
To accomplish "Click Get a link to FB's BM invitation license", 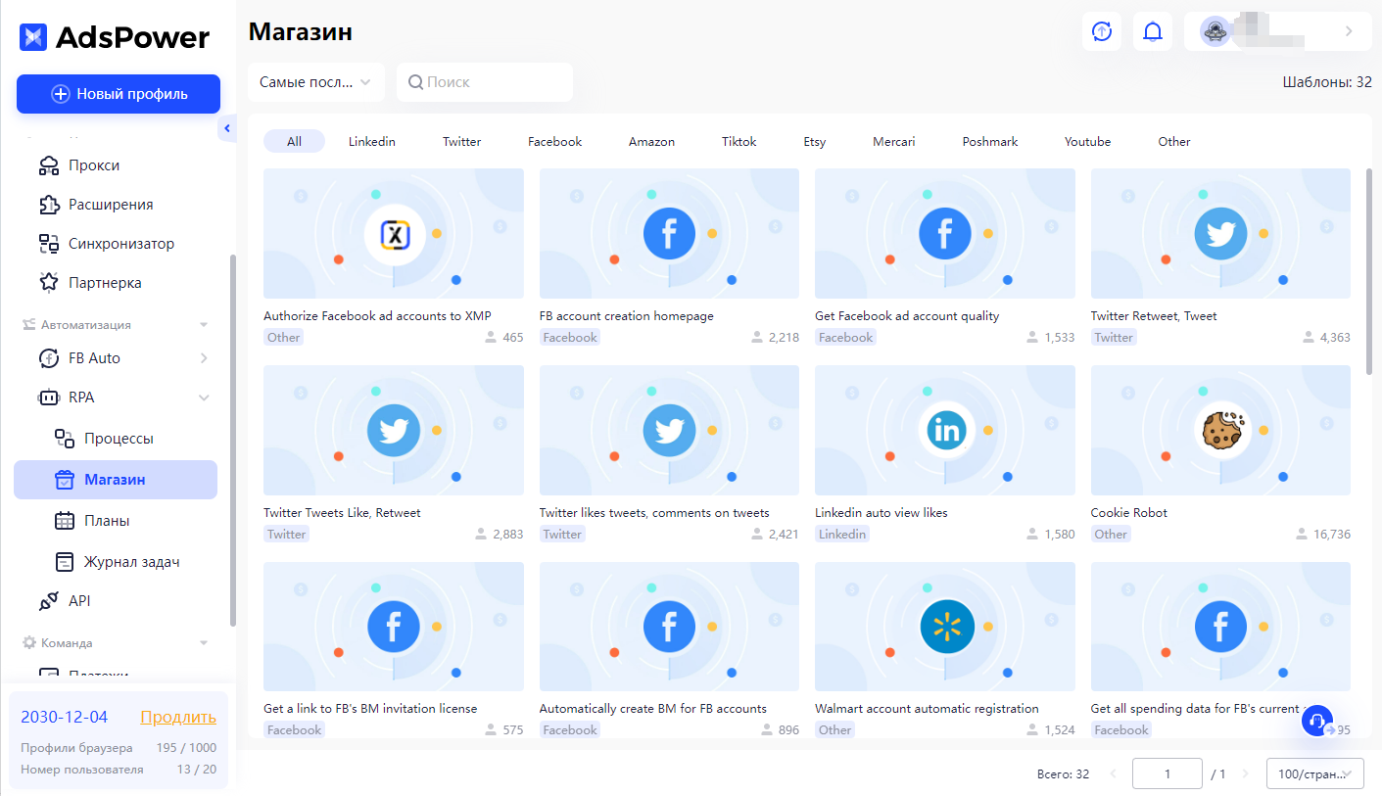I will 370,709.
